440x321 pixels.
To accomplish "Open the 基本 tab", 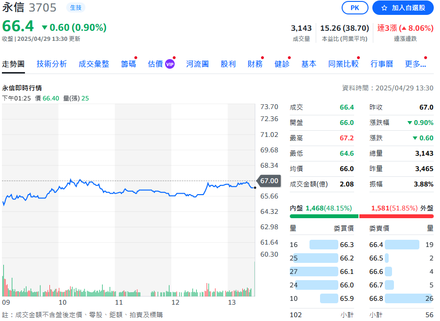I will coord(309,64).
